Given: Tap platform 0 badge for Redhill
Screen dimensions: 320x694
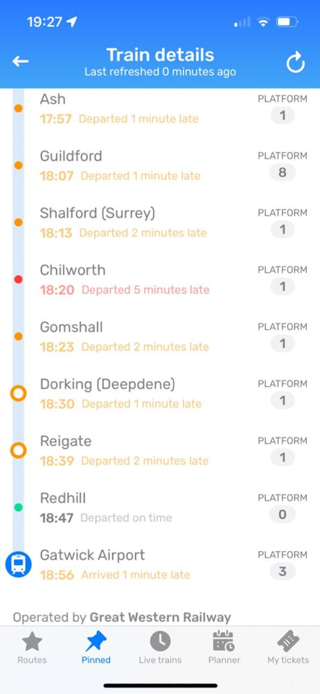Looking at the screenshot, I should point(283,514).
